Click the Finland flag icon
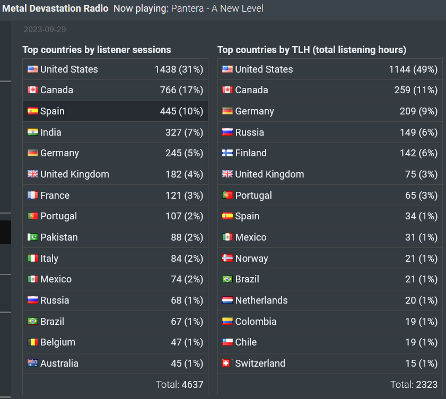 (x=228, y=153)
